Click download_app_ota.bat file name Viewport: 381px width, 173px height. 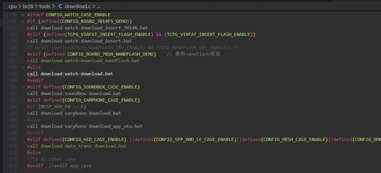(x=116, y=126)
